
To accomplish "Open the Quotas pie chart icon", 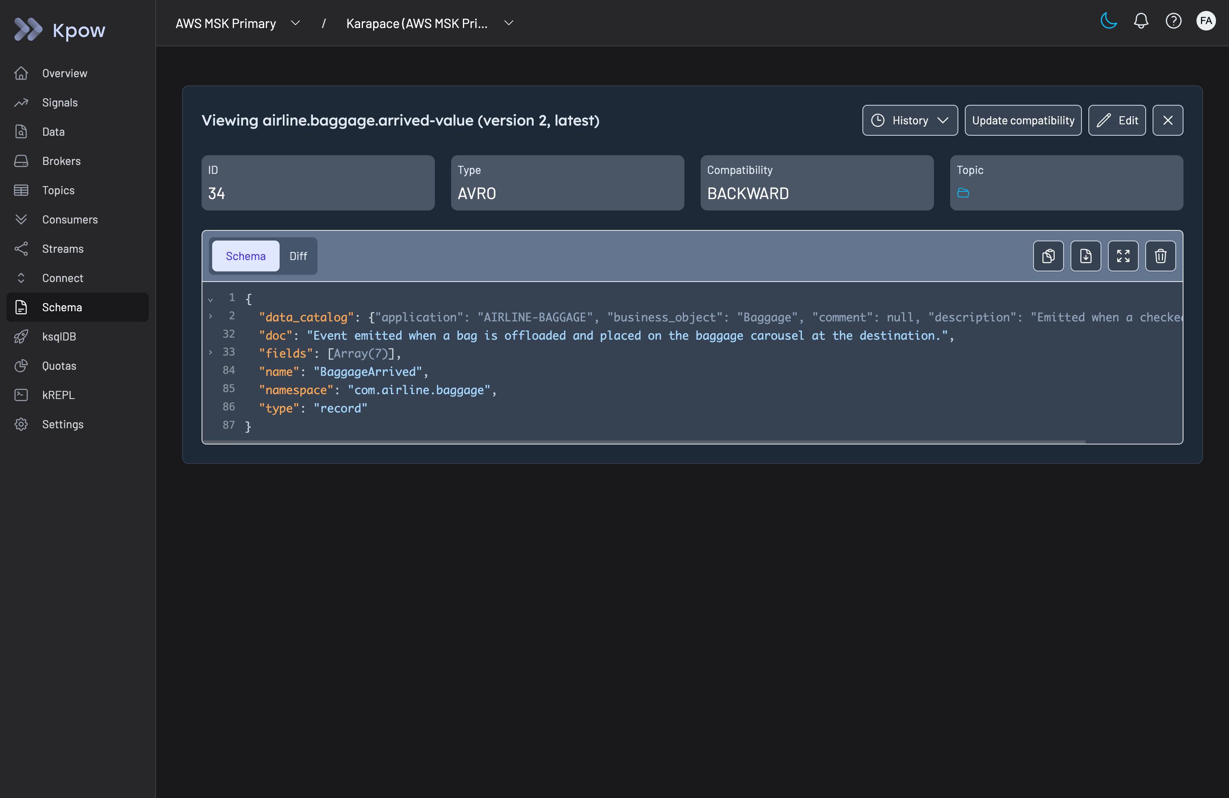I will point(21,366).
